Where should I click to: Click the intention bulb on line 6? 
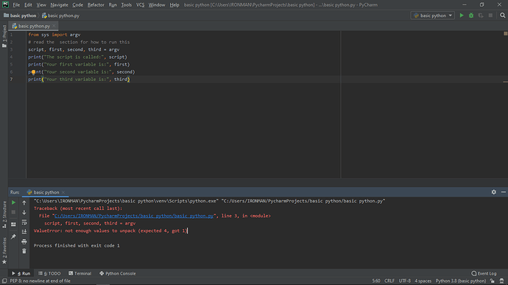click(x=33, y=72)
